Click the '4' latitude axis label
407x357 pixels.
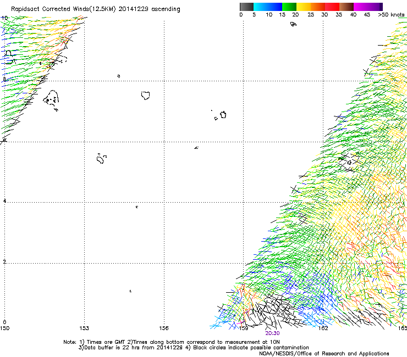4,200
